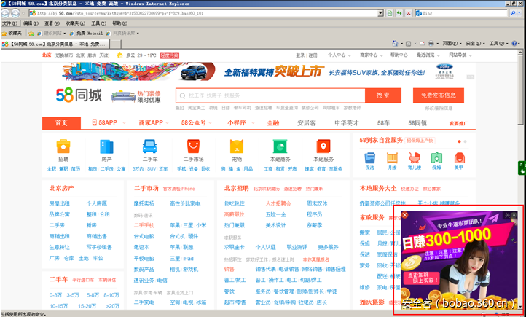Click the 房产 real estate icon
The width and height of the screenshot is (526, 317).
coord(106,146)
